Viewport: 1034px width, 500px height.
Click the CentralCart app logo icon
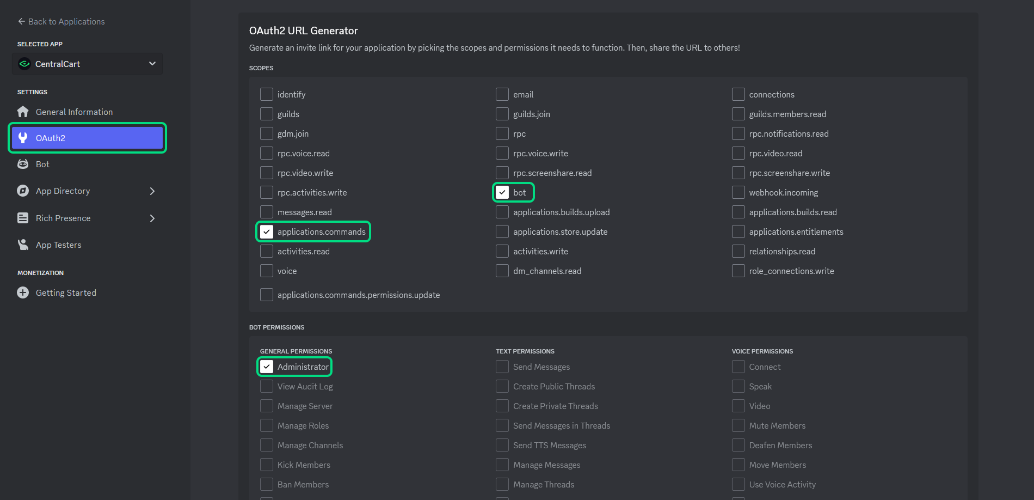pos(24,64)
